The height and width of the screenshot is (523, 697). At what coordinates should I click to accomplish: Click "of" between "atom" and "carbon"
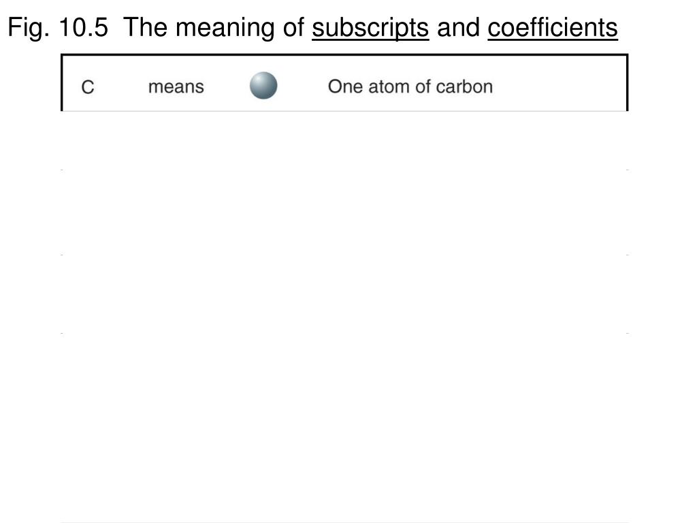[x=423, y=86]
